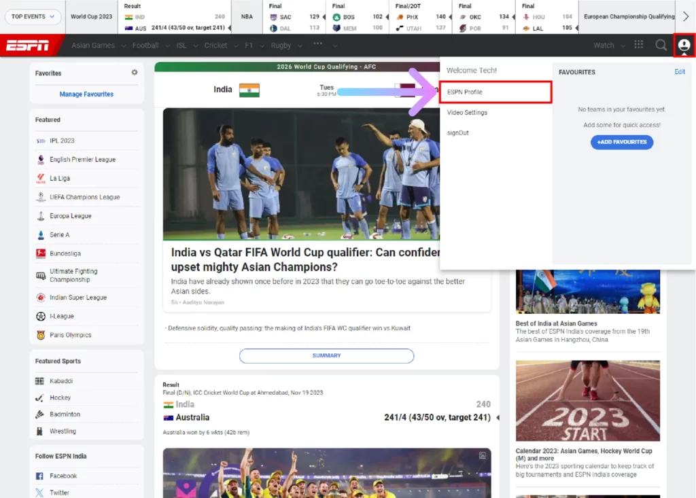Image resolution: width=696 pixels, height=498 pixels.
Task: Click Edit in Favourites panel
Action: (680, 71)
